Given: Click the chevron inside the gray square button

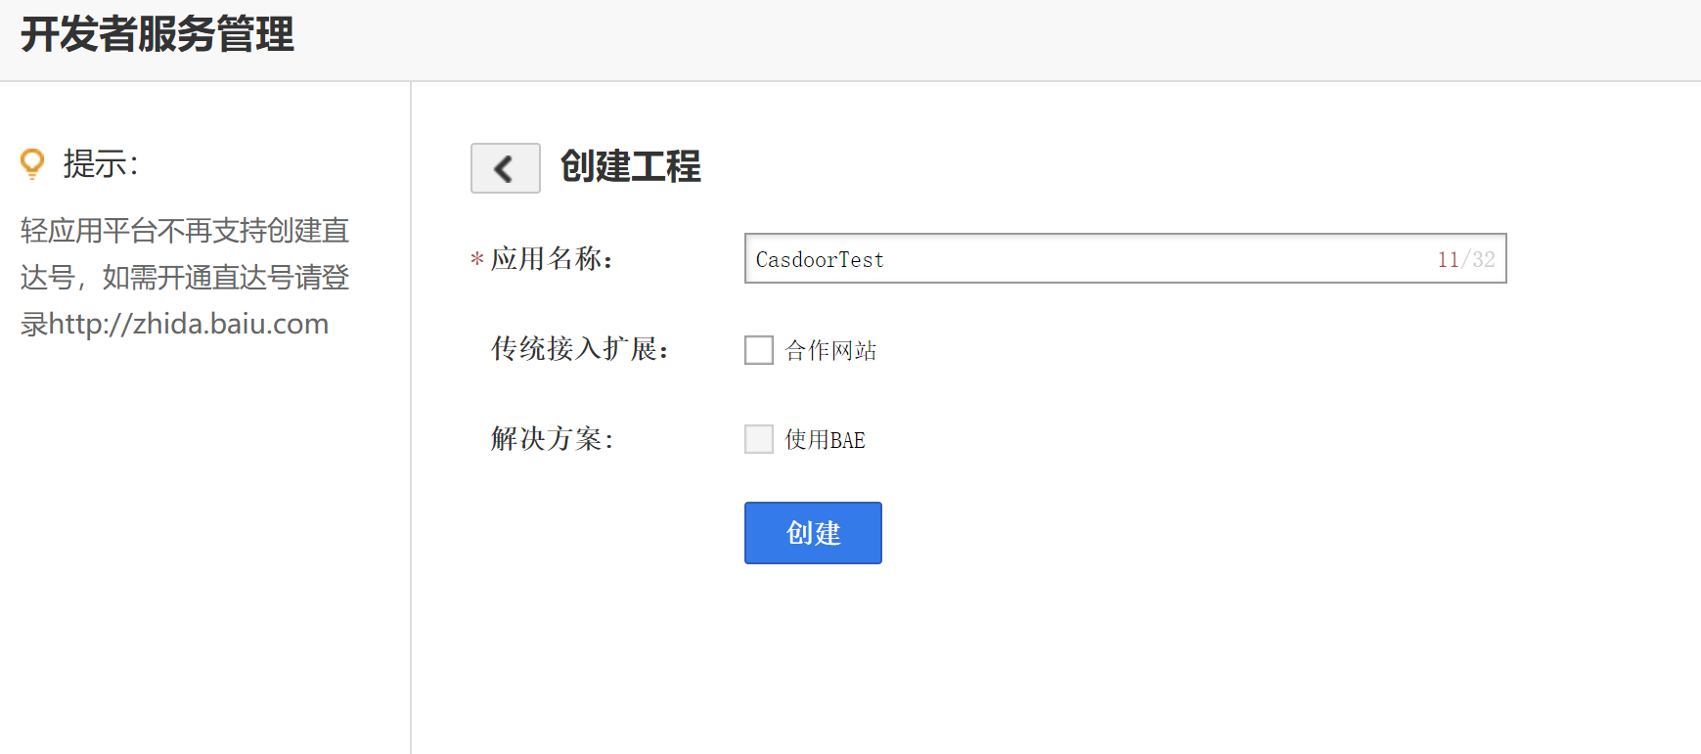Looking at the screenshot, I should click(x=505, y=168).
